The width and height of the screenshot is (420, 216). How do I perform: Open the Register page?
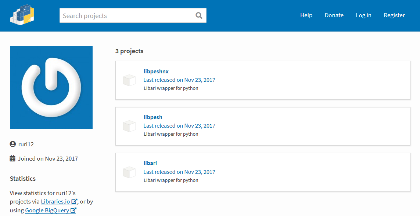394,15
